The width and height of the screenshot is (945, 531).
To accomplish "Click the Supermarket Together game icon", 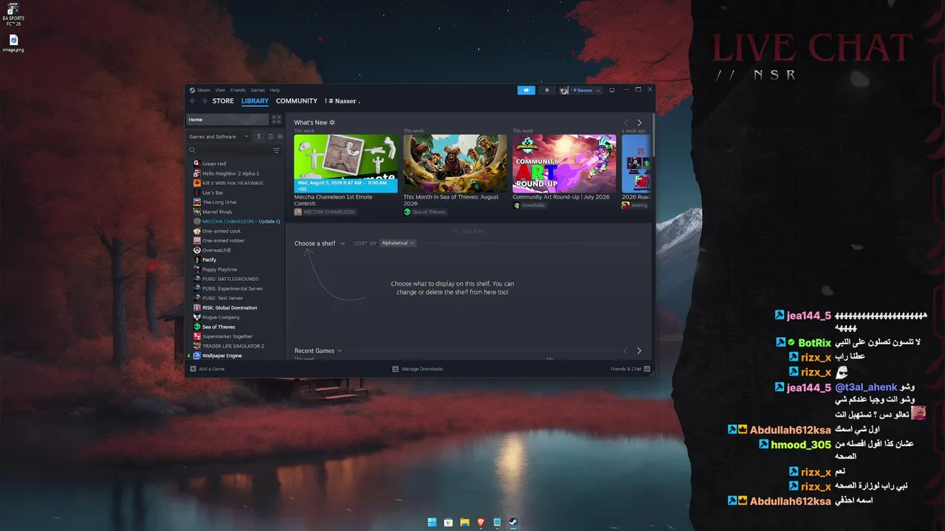I will (x=197, y=336).
